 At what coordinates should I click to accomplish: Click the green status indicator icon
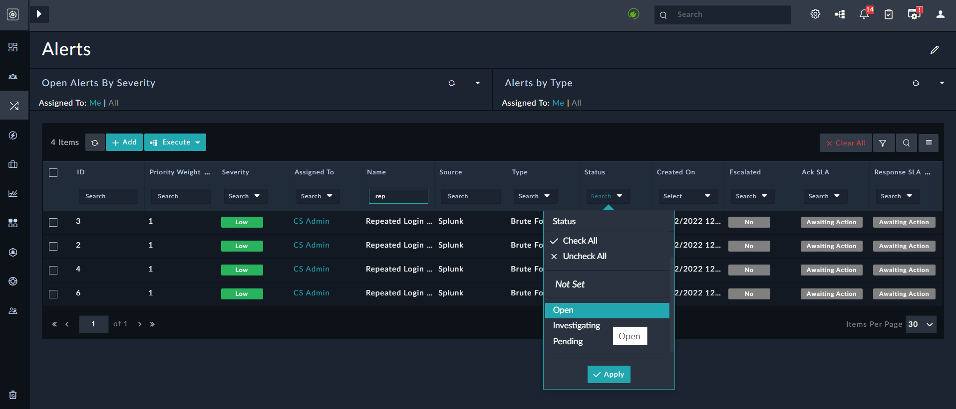tap(634, 14)
